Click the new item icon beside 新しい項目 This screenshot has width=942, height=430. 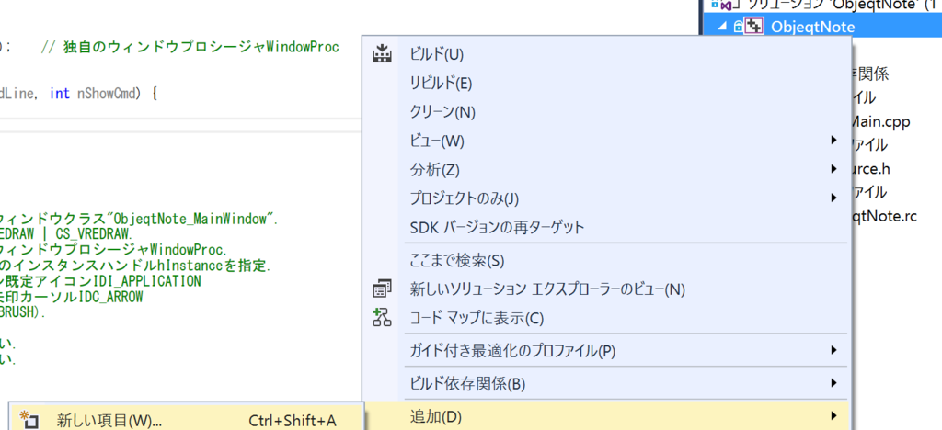[29, 421]
